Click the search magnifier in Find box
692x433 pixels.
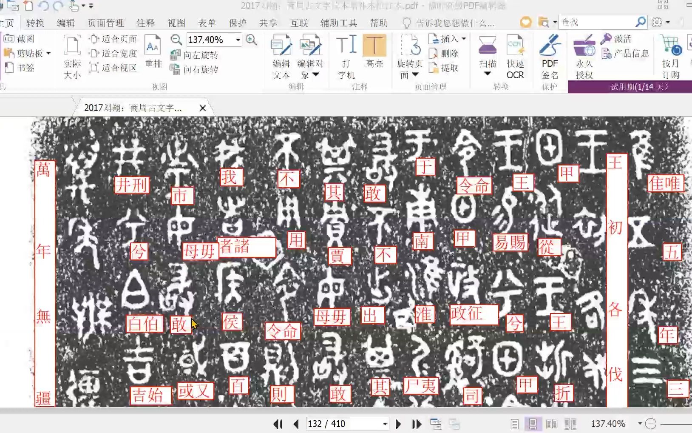pos(641,22)
